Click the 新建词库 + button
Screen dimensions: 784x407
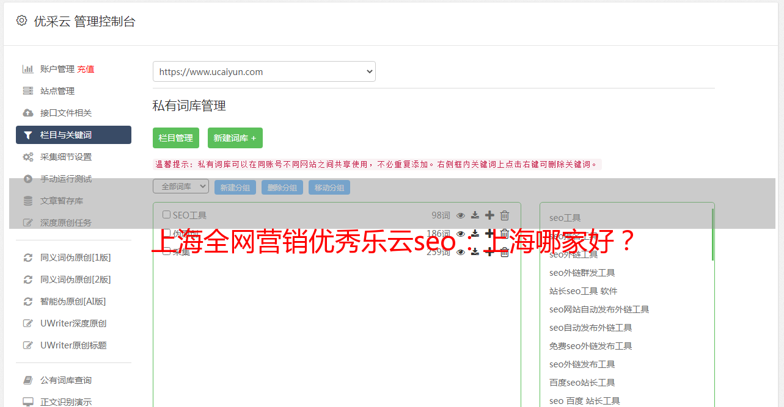(235, 138)
